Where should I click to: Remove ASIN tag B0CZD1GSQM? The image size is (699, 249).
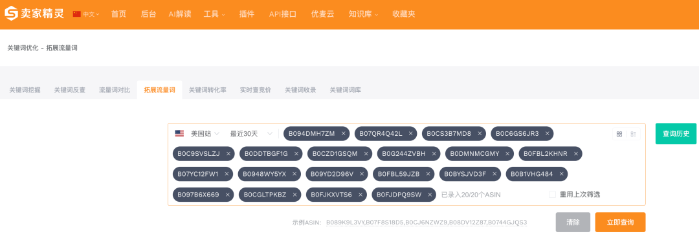366,154
